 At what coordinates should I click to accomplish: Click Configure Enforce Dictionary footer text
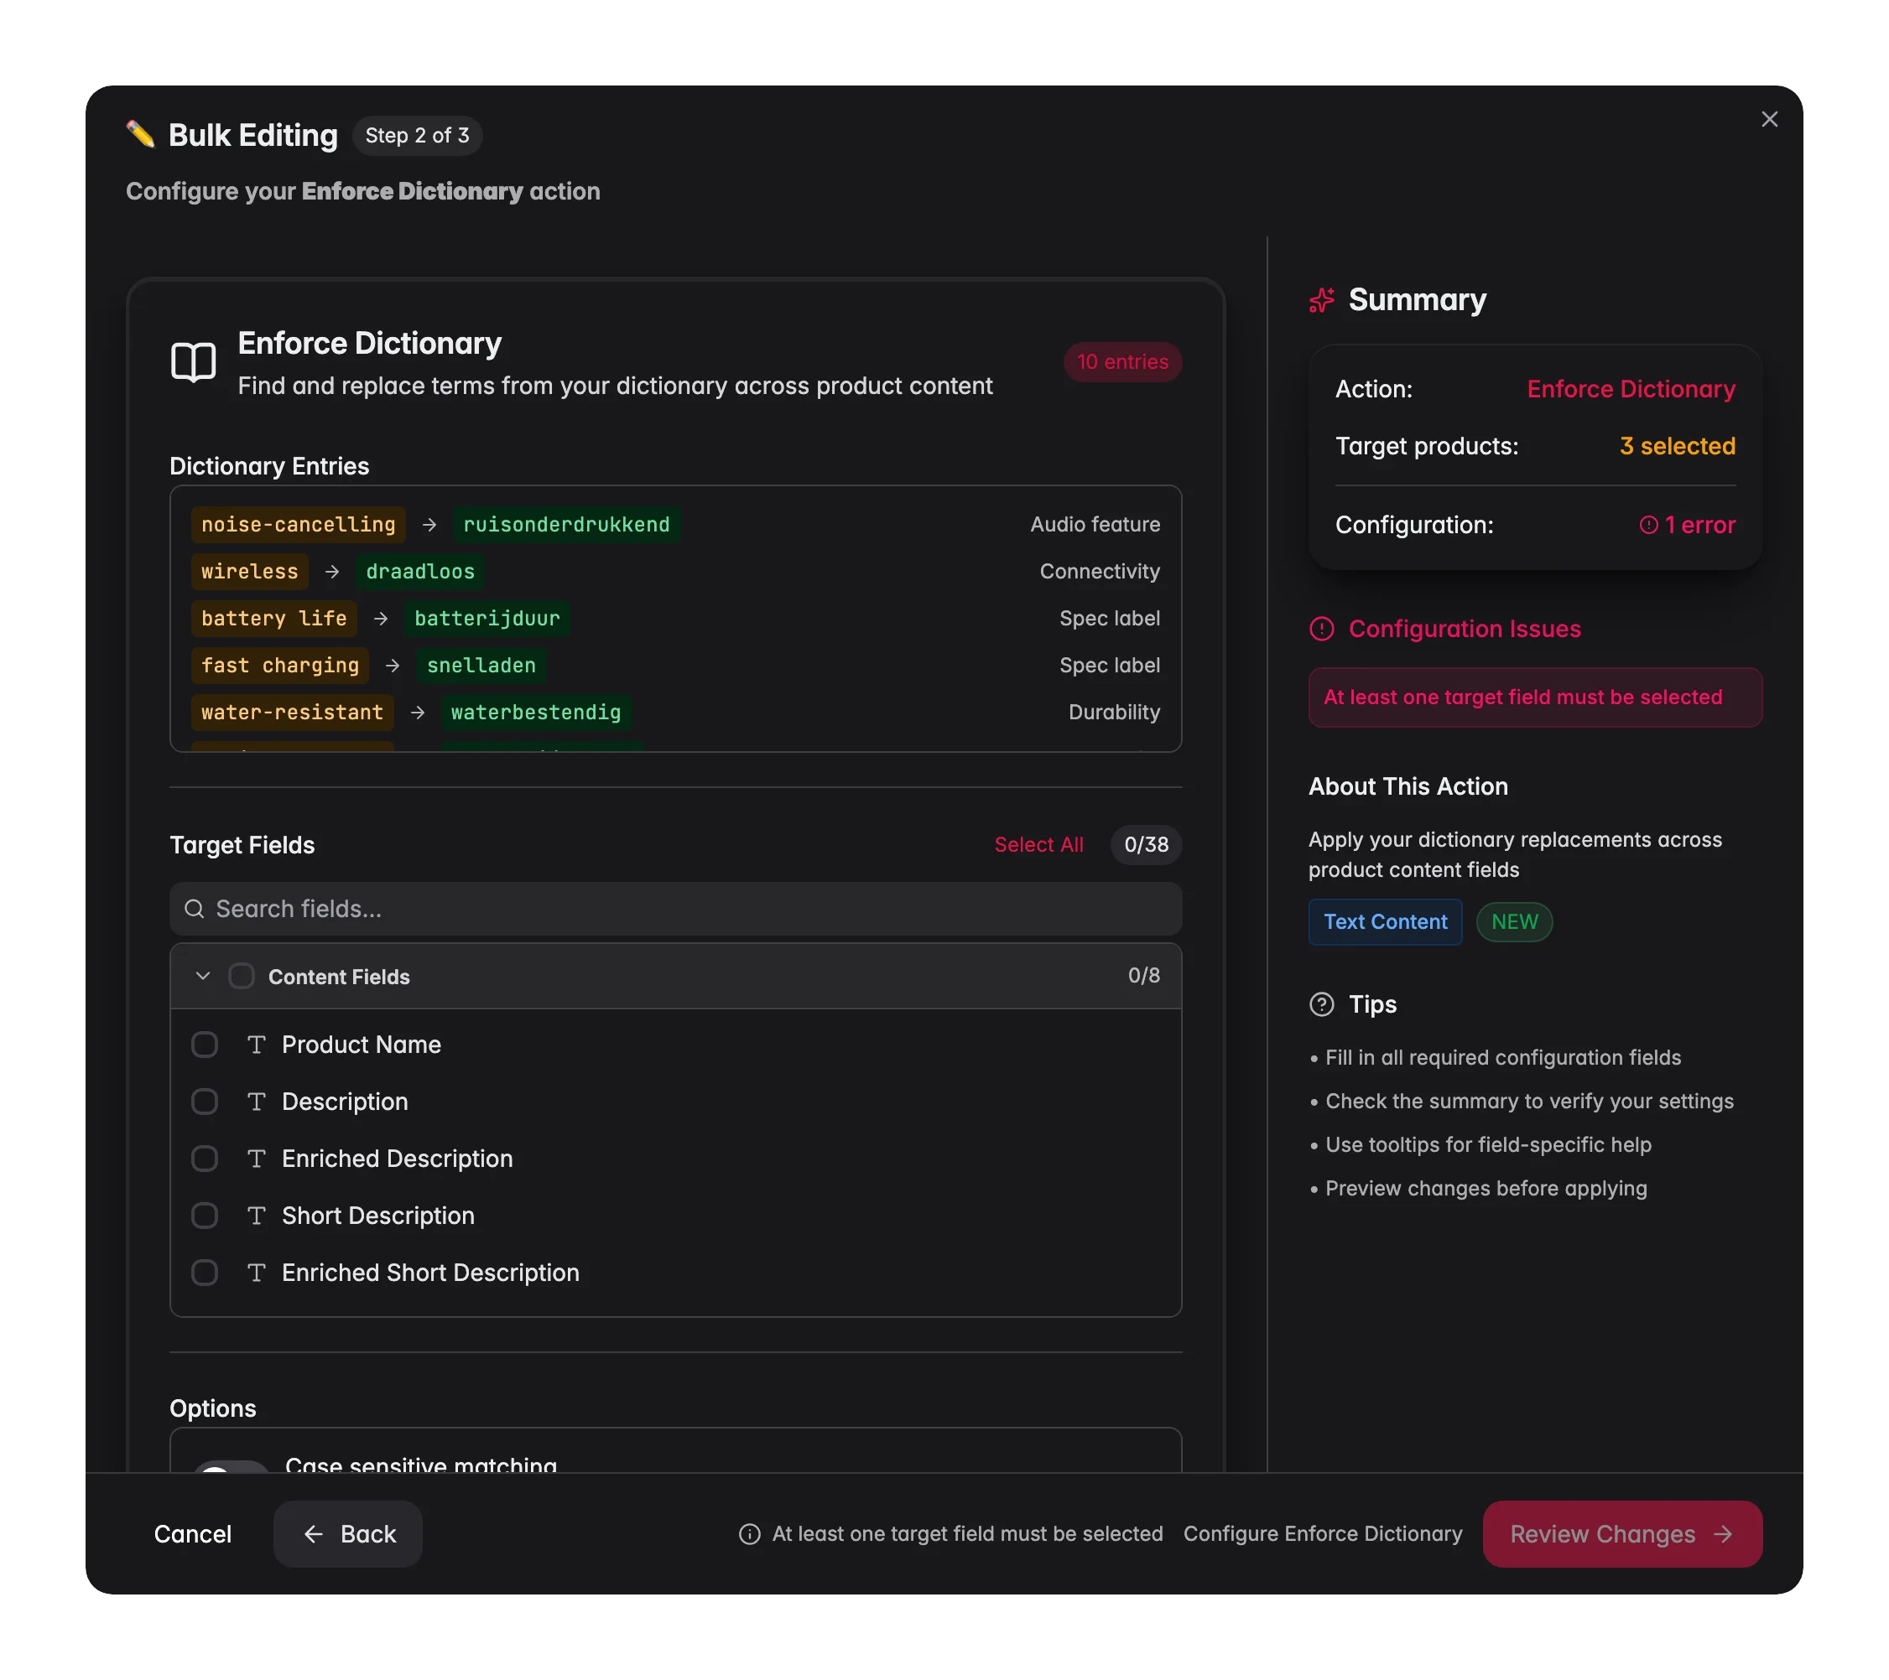coord(1323,1534)
